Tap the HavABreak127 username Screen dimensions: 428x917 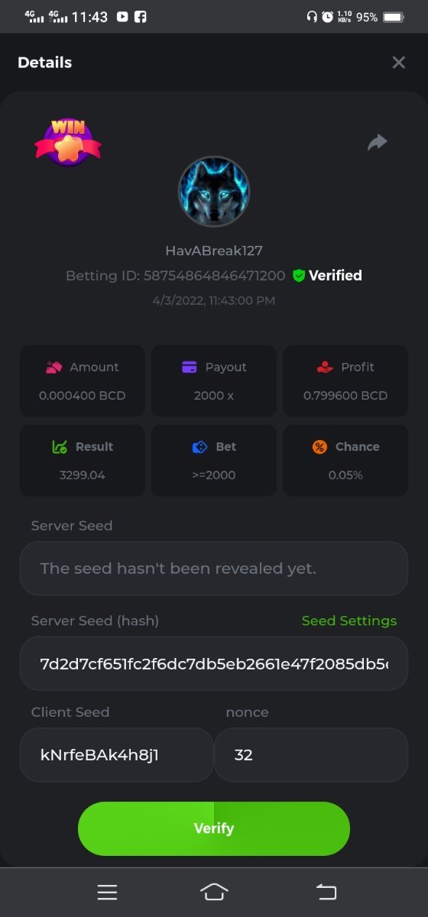pos(214,251)
